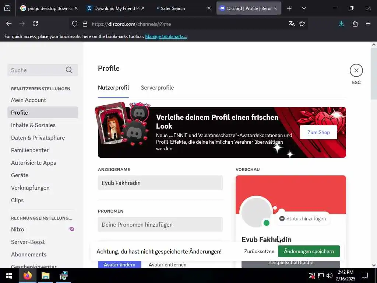
Task: Click the volume speaker tray icon
Action: pos(330,276)
